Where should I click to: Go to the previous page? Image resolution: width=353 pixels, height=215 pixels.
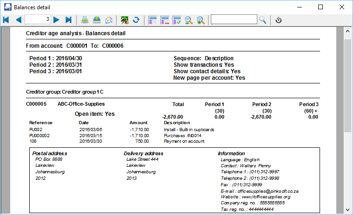click(x=19, y=20)
